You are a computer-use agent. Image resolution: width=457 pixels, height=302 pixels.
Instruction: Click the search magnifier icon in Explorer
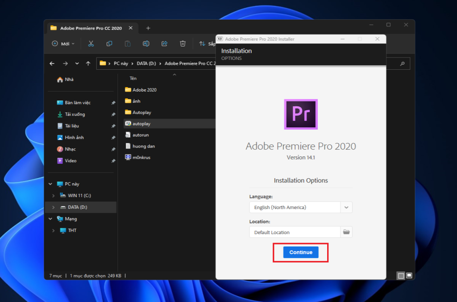click(x=403, y=63)
